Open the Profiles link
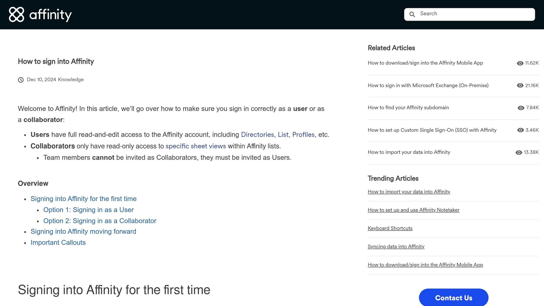544x306 pixels. click(303, 135)
